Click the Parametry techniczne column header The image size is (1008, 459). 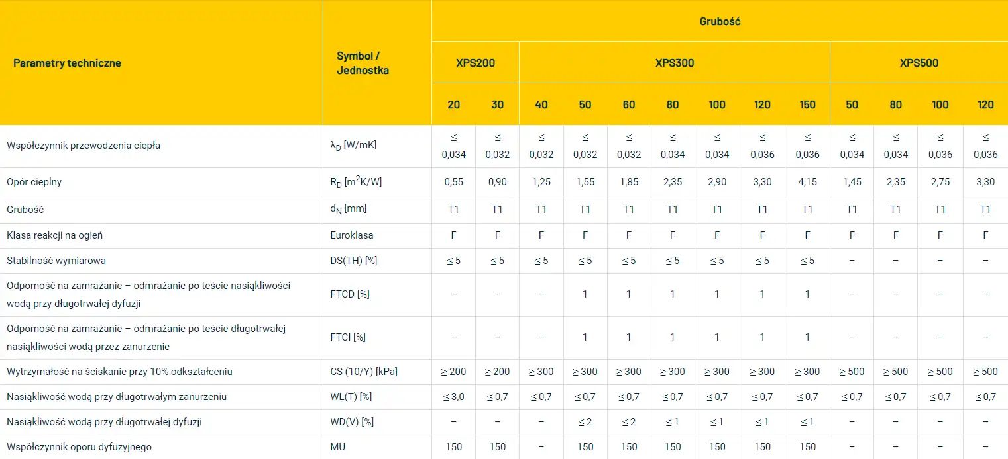(67, 63)
